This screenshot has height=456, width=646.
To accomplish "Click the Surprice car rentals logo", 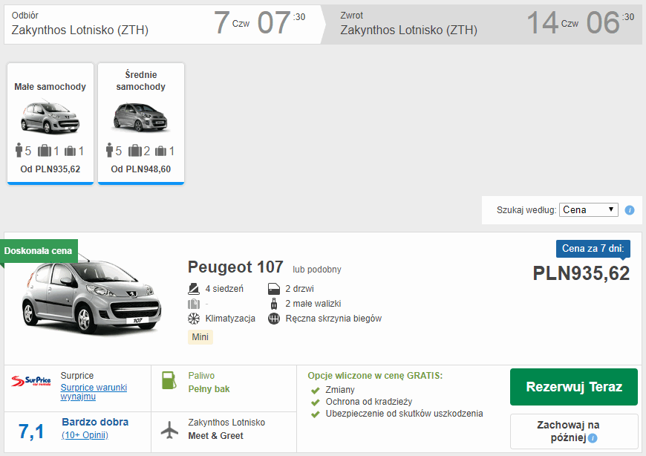I will pos(31,382).
